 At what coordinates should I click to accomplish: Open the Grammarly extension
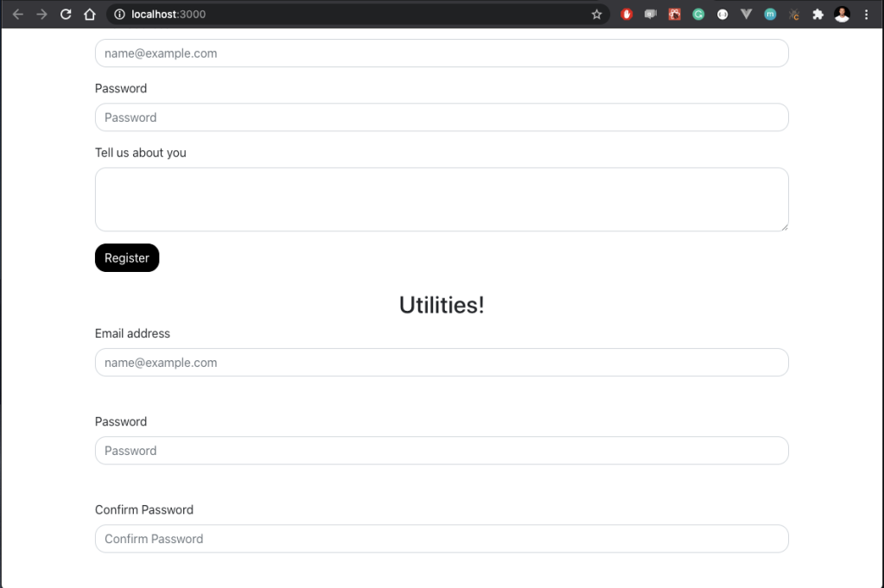(x=697, y=14)
